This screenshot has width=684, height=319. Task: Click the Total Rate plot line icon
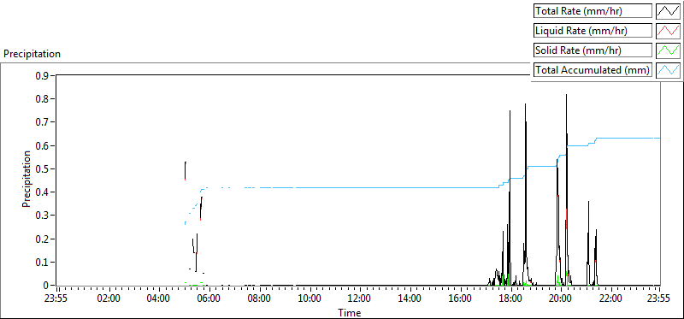(669, 11)
